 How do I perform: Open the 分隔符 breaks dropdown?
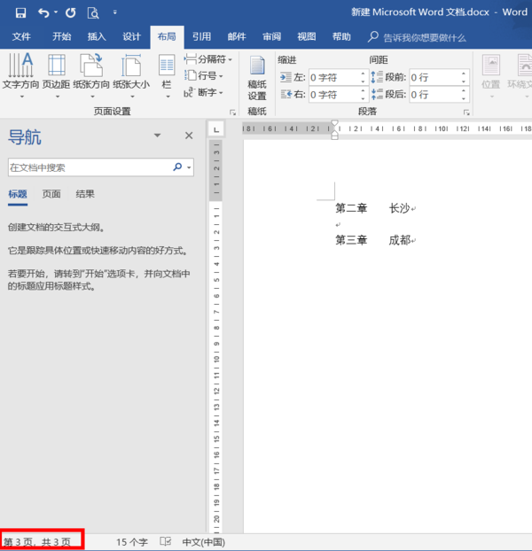click(x=207, y=59)
